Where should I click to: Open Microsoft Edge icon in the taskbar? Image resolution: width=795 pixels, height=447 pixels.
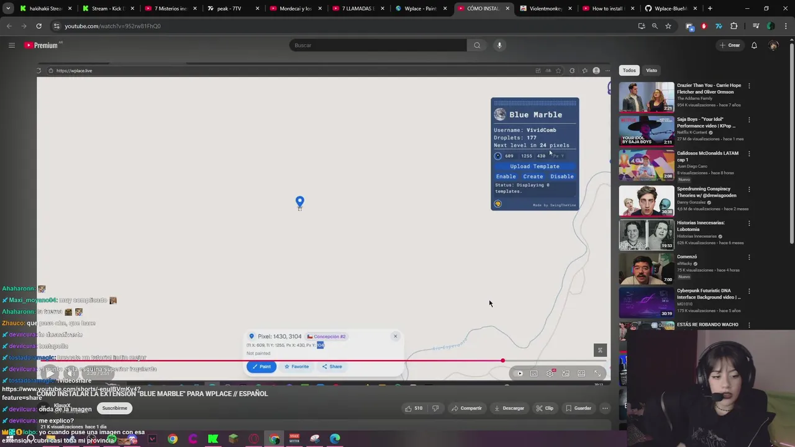tap(335, 439)
